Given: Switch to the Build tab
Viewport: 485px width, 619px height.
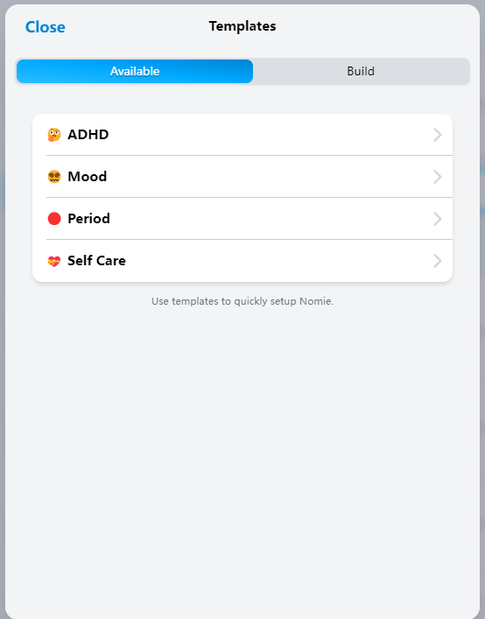Looking at the screenshot, I should point(361,72).
